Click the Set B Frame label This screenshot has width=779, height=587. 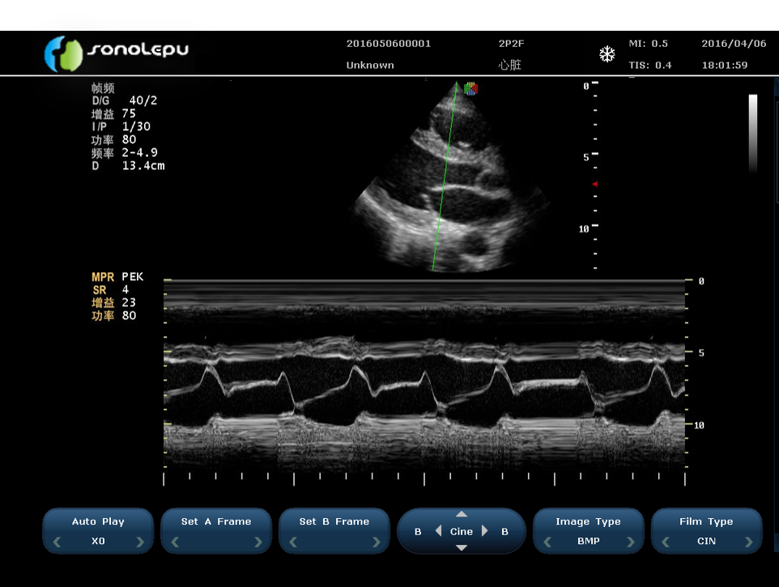click(334, 521)
